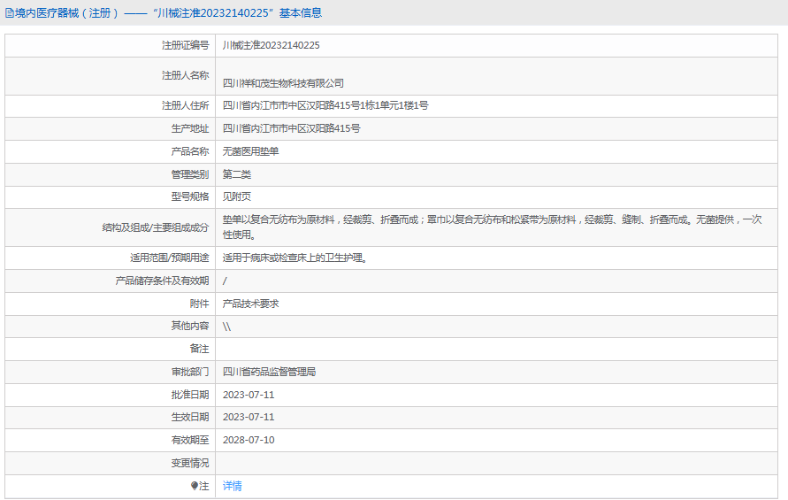Click the 生效日期 row label
788x500 pixels.
(x=189, y=417)
